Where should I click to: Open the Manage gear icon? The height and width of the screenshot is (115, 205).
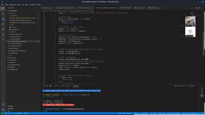pos(3,110)
